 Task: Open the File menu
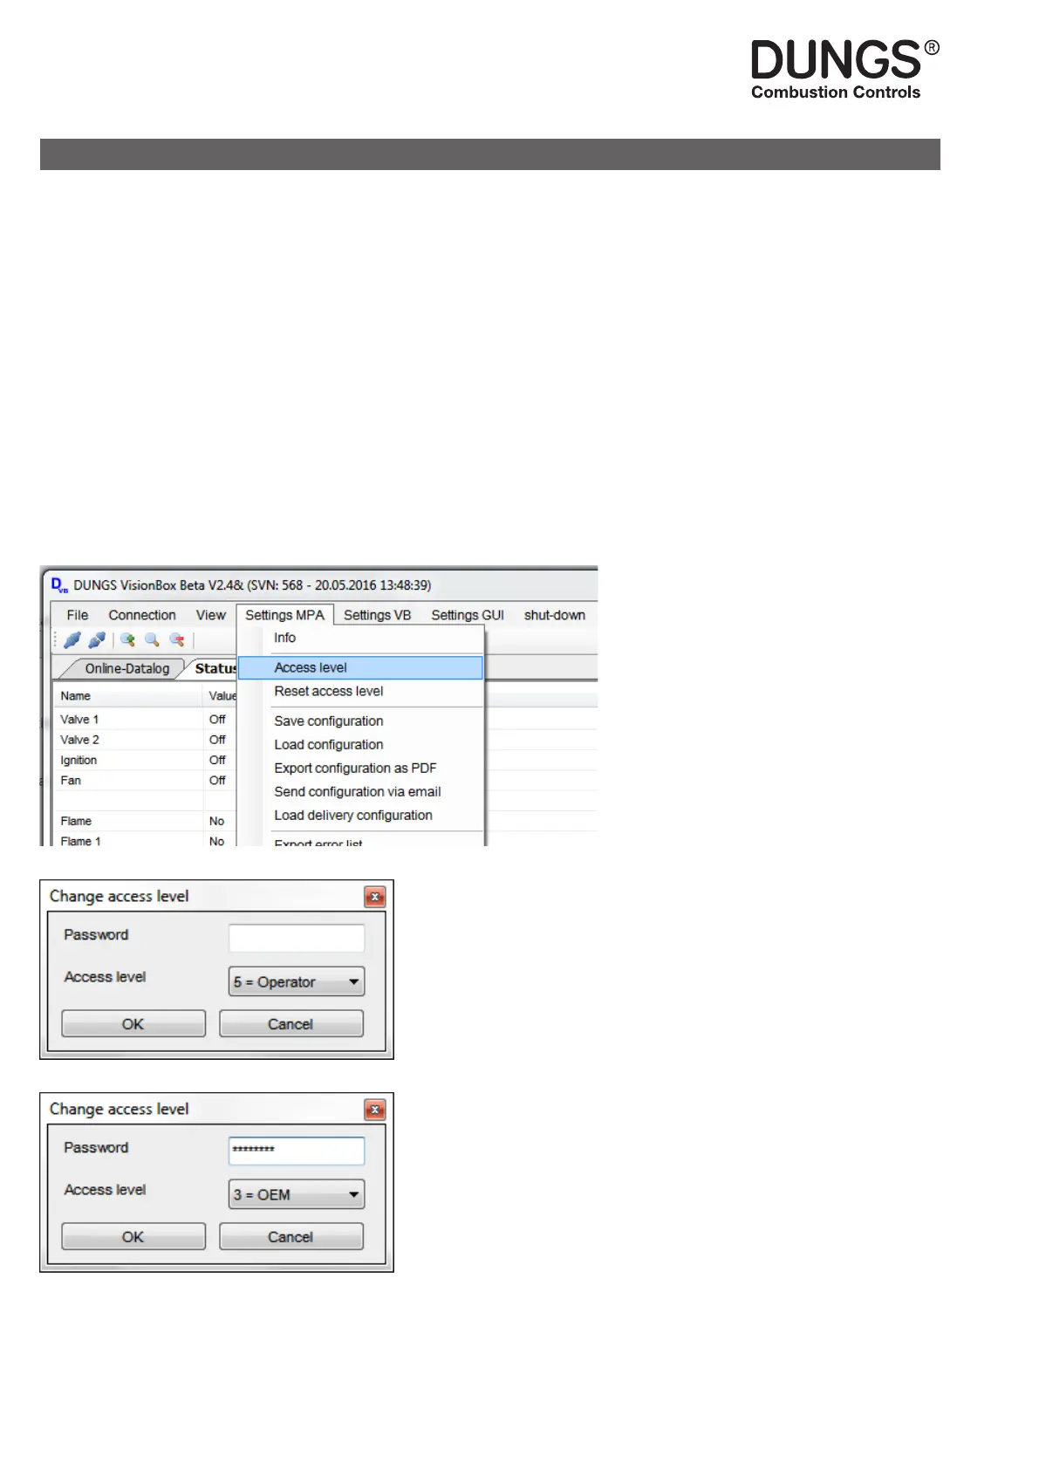click(78, 615)
